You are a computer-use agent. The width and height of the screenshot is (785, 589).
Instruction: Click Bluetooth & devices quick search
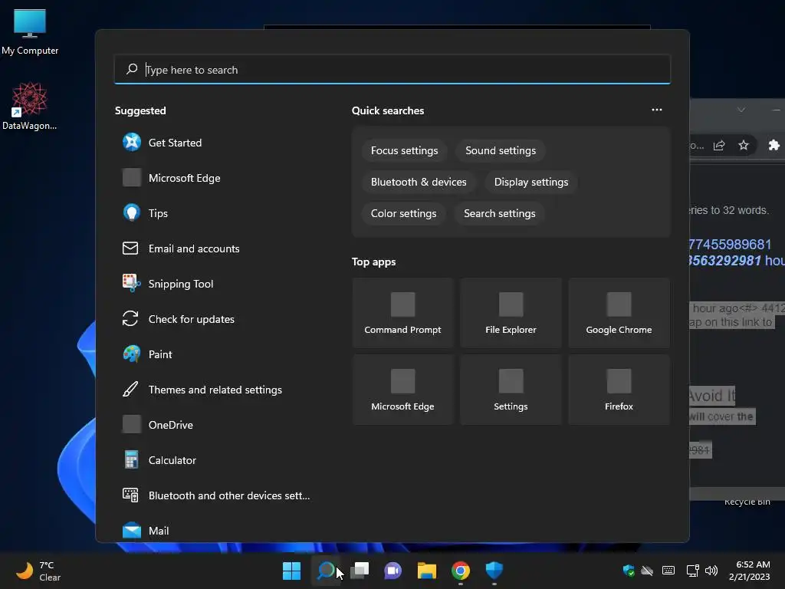click(x=419, y=183)
